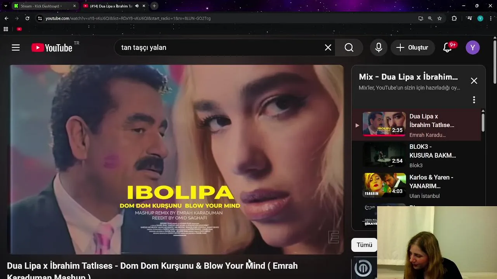This screenshot has height=279, width=497.
Task: Play Dua Lipa x İbrahim Tatlıses playlist item
Action: click(x=416, y=125)
